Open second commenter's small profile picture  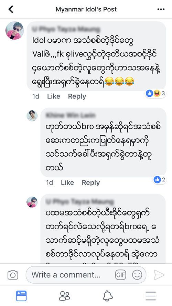coord(32,116)
